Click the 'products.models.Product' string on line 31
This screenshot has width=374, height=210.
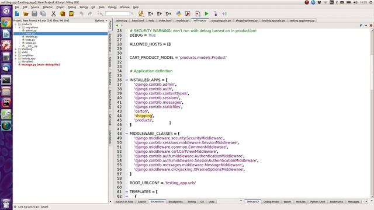point(203,58)
